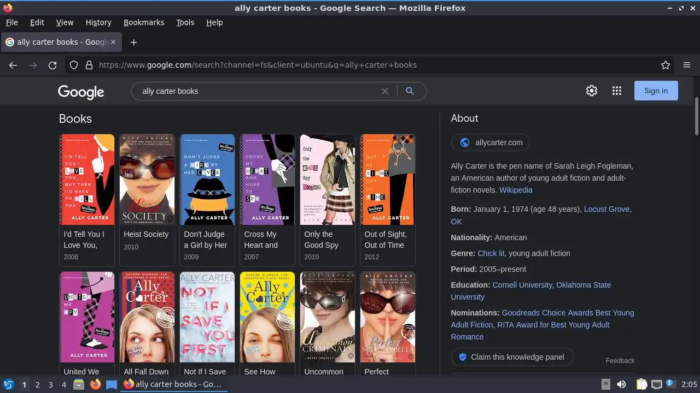Viewport: 700px width, 393px height.
Task: Click the Feedback link
Action: tap(620, 361)
